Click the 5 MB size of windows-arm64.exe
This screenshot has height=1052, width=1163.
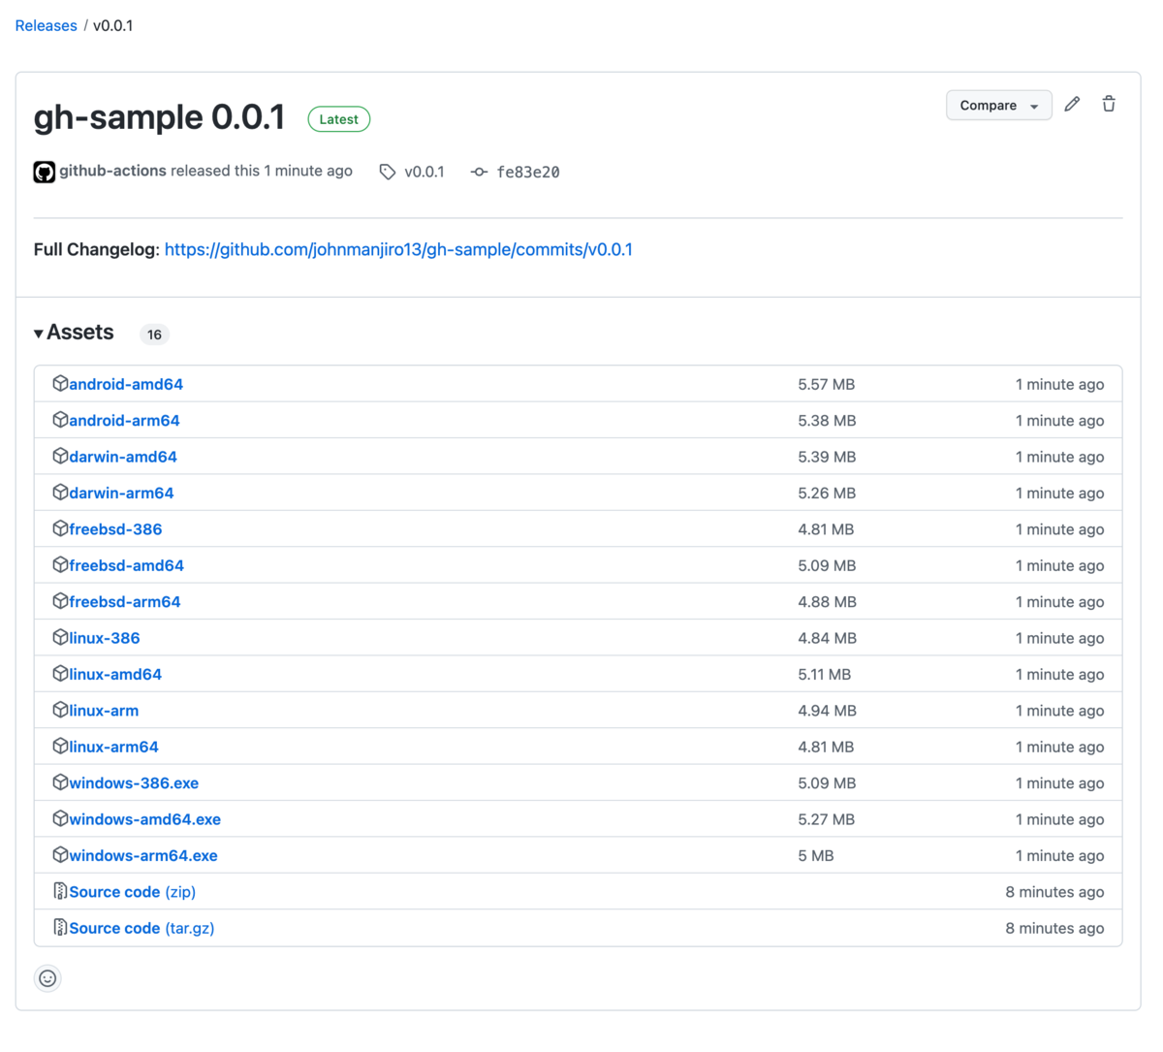[x=816, y=855]
